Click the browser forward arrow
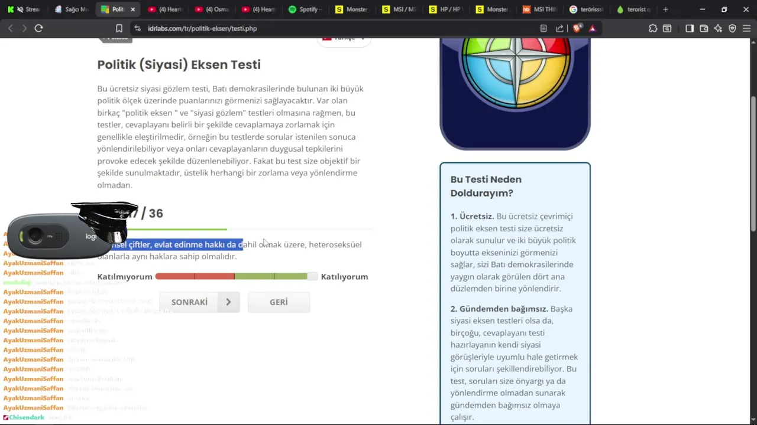This screenshot has width=757, height=425. (x=24, y=28)
